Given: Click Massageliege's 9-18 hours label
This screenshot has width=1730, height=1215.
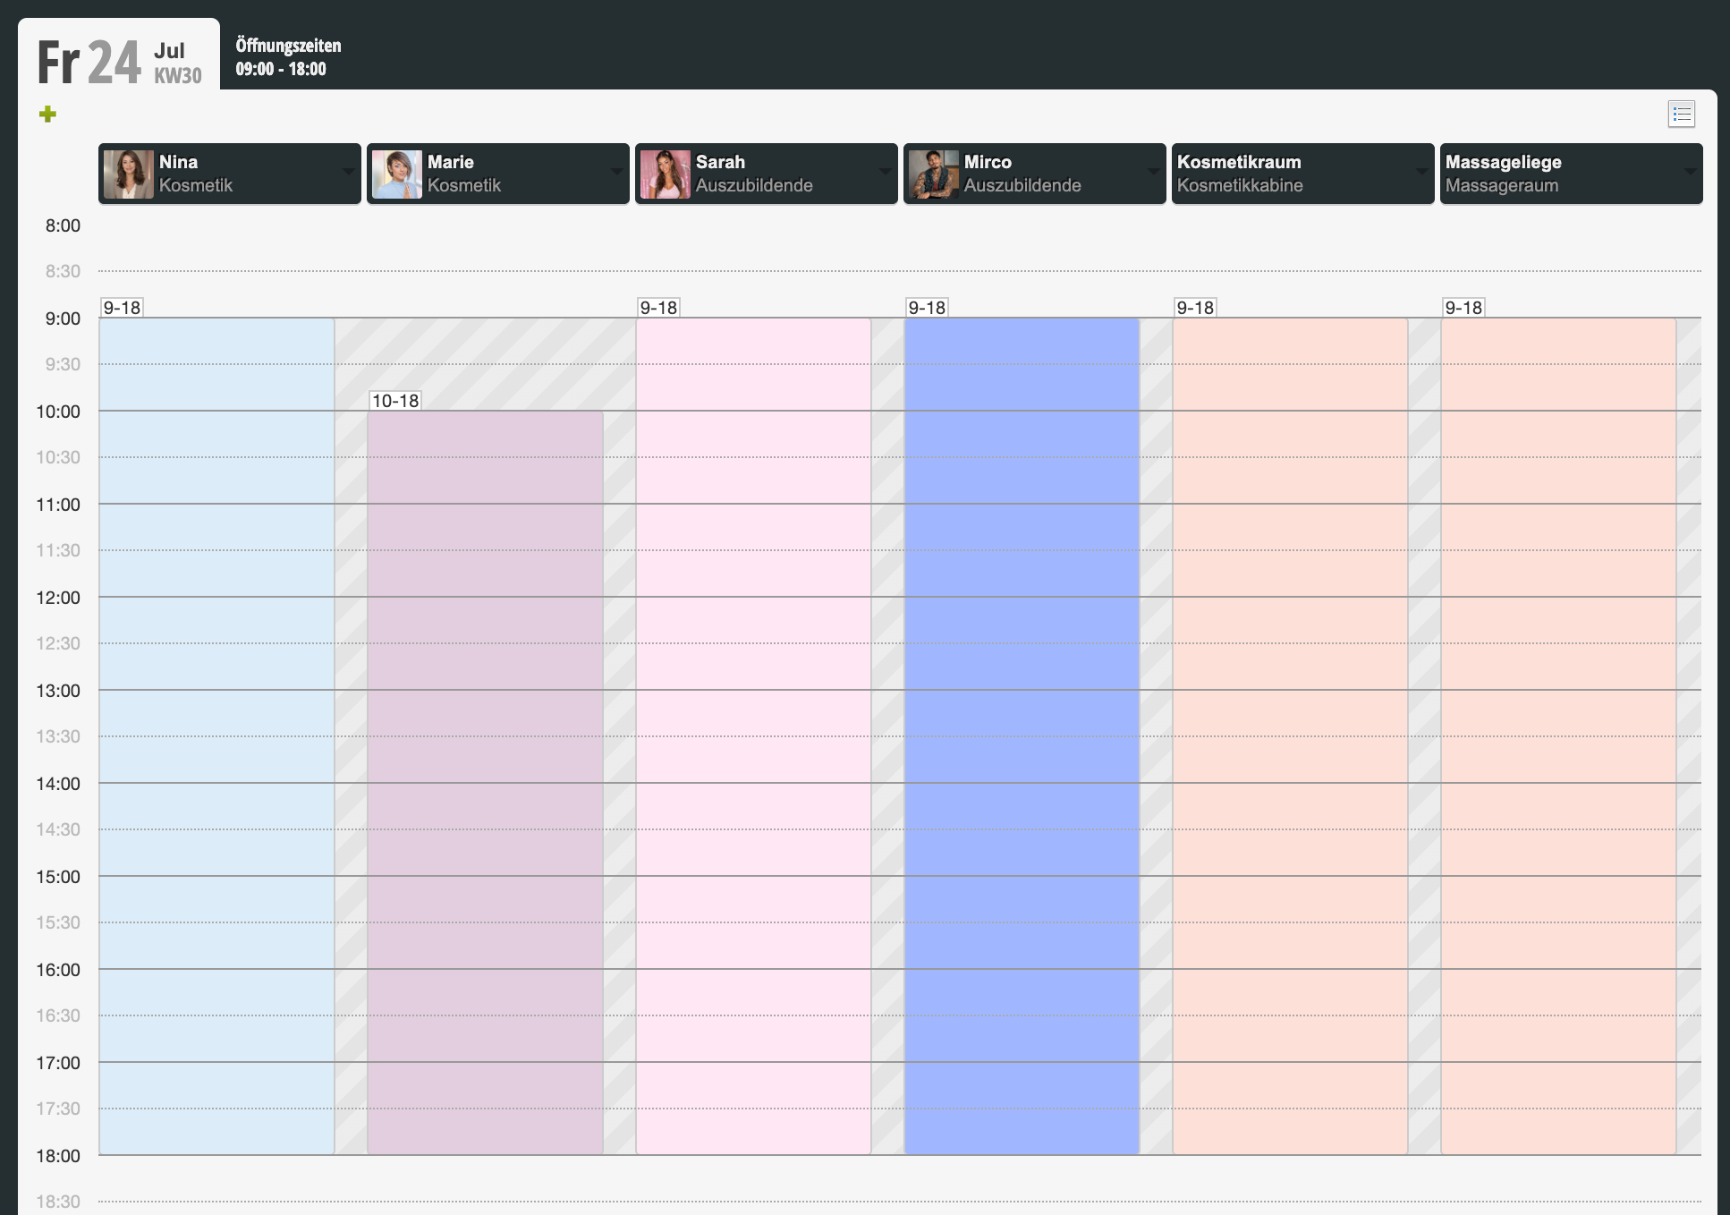Looking at the screenshot, I should pyautogui.click(x=1464, y=308).
